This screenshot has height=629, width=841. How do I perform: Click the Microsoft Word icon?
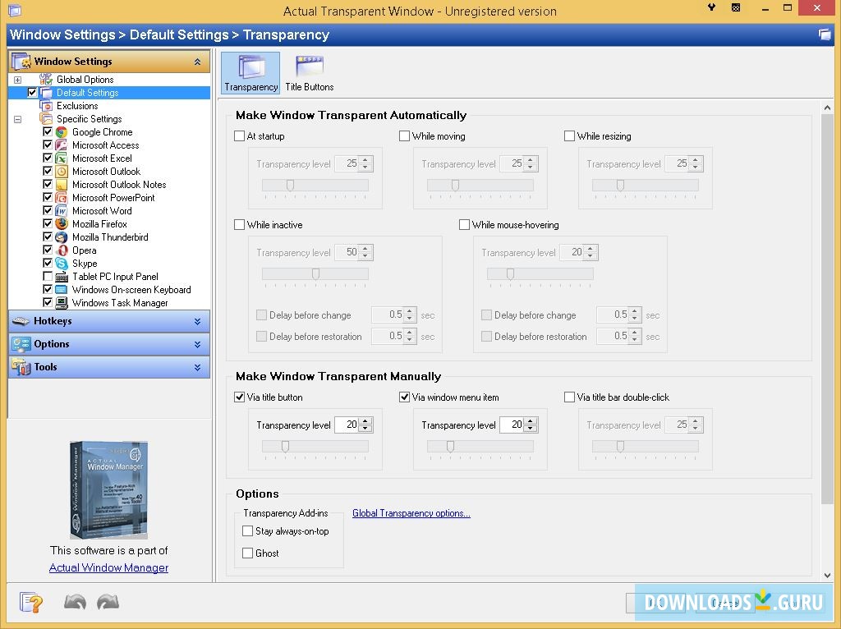(x=62, y=211)
